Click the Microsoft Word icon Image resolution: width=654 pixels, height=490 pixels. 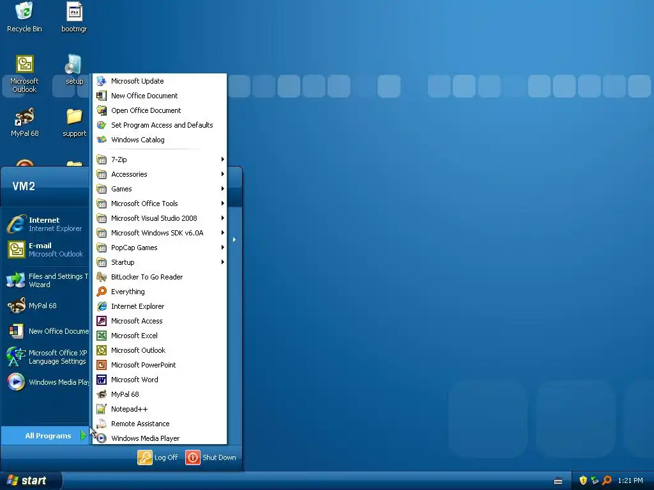(102, 380)
